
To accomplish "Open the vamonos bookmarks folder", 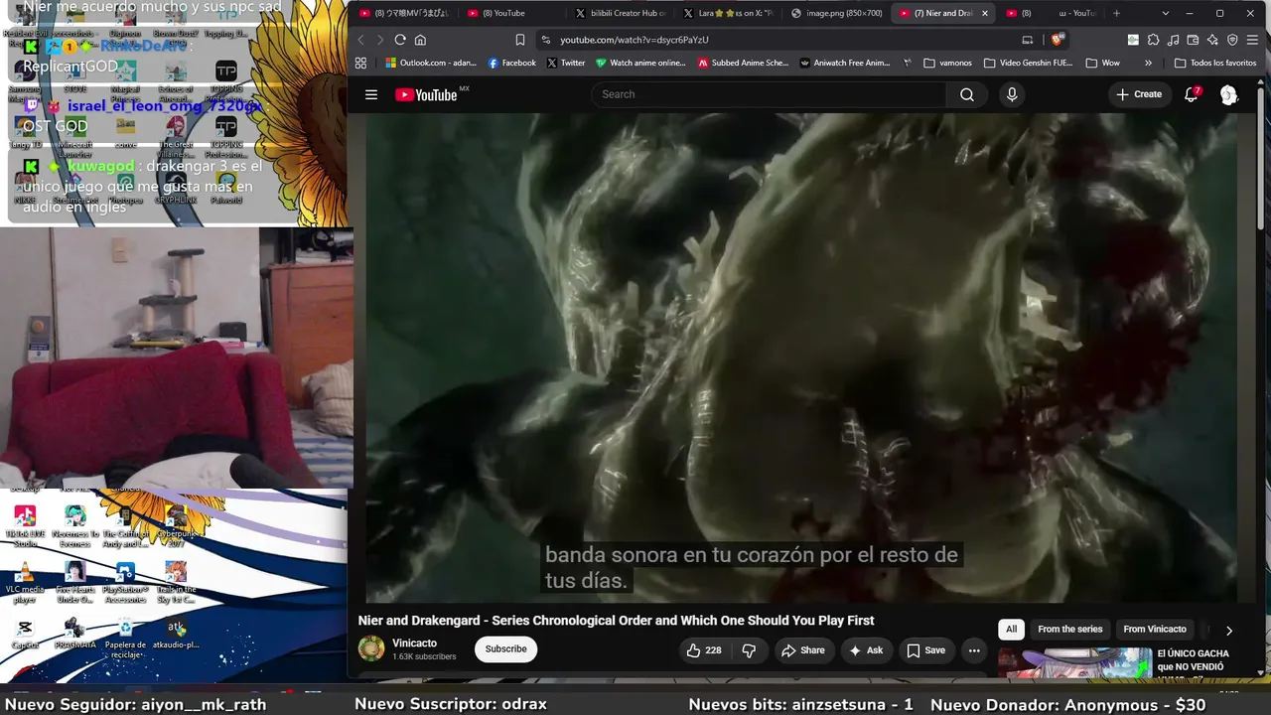I will [x=947, y=63].
